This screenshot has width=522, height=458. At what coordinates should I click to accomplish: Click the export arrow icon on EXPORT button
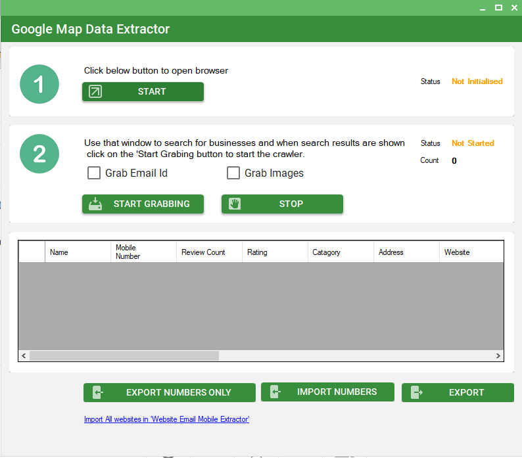coord(416,392)
